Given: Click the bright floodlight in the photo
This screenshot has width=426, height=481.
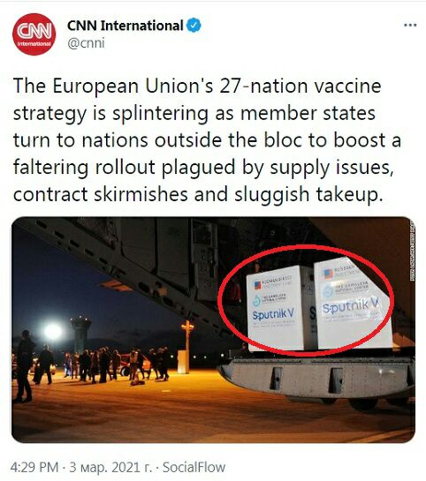Looking at the screenshot, I should pyautogui.click(x=53, y=331).
